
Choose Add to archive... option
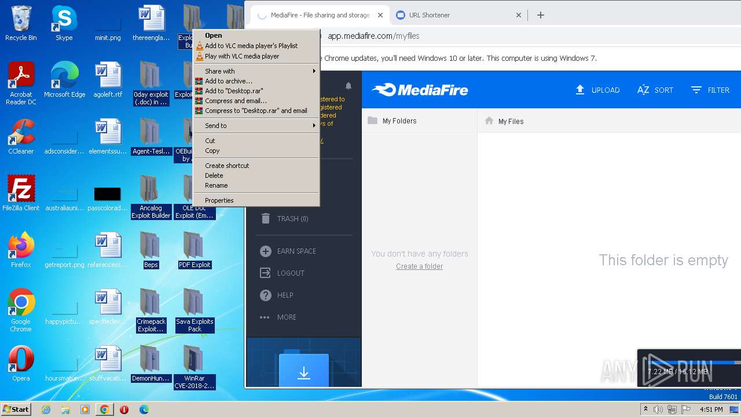tap(256, 81)
